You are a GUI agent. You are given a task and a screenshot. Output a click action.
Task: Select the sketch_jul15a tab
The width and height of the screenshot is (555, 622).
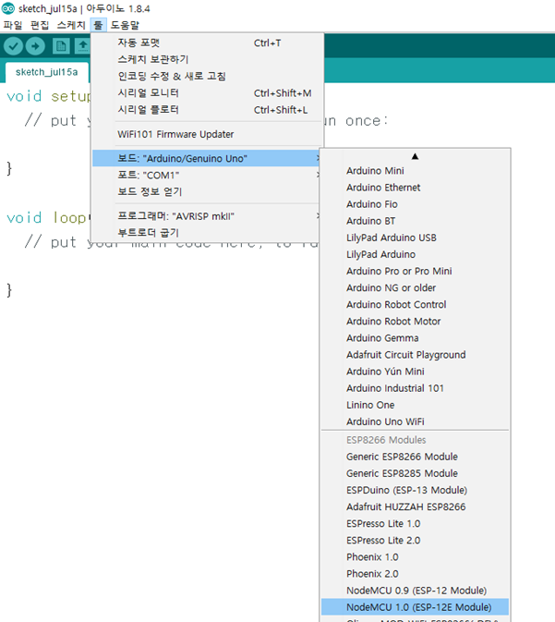(x=47, y=72)
